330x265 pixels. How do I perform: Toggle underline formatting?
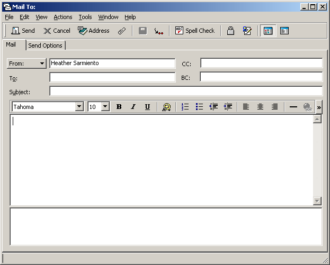click(x=147, y=107)
